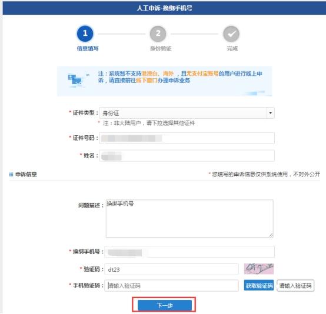Click the 下一步 button
326x314 pixels.
[165, 305]
